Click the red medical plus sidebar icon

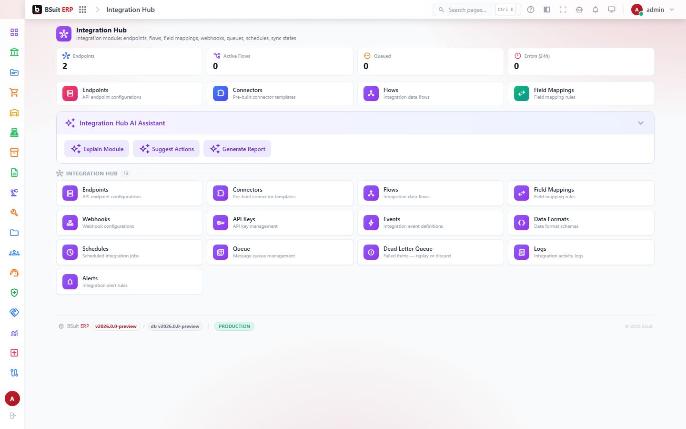click(14, 353)
